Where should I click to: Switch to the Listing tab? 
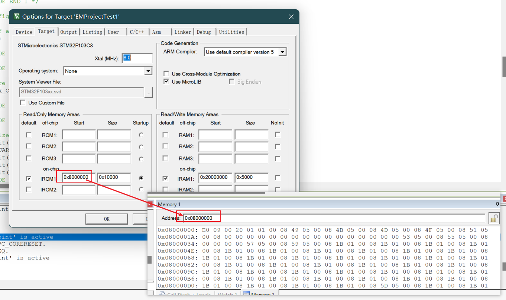(x=92, y=32)
